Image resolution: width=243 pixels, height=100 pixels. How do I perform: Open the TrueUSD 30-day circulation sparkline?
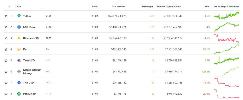227,83
